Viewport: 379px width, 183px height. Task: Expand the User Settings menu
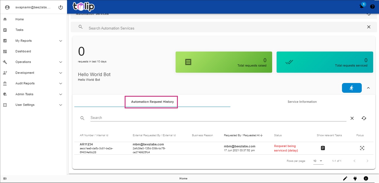[61, 105]
